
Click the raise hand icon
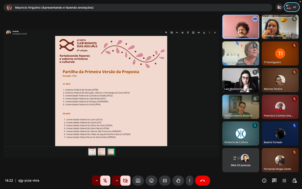(178, 181)
